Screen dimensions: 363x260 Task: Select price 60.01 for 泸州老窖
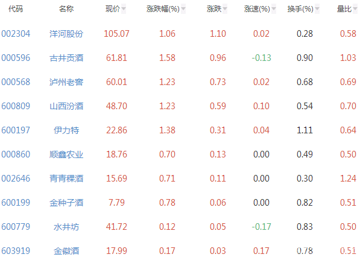[x=116, y=82]
